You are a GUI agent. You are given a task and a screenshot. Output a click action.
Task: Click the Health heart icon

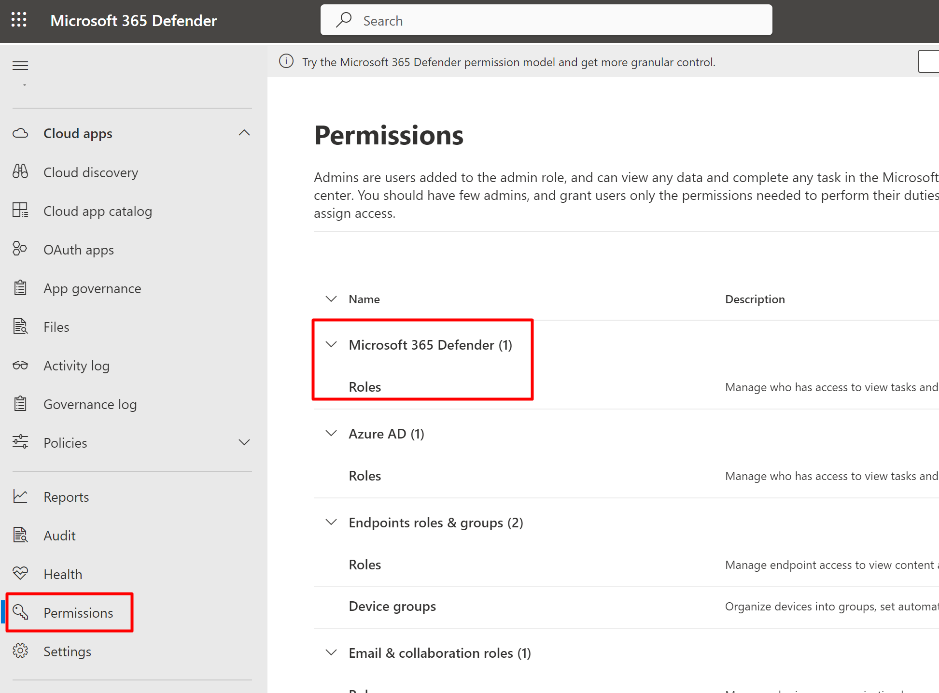tap(20, 574)
